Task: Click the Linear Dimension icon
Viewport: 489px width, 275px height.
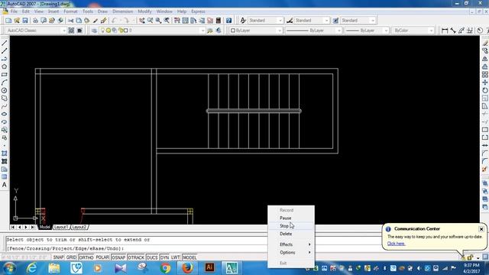Action: [445, 31]
